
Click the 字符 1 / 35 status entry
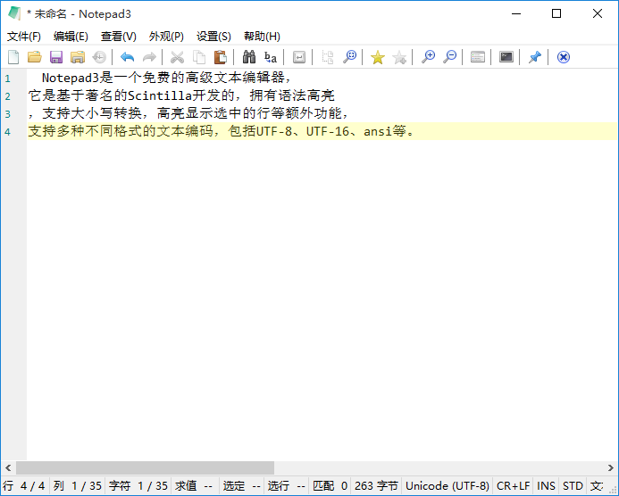coord(138,486)
